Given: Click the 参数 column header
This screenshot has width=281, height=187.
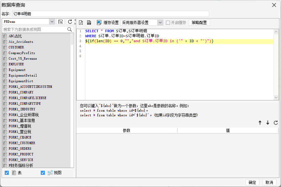Looking at the screenshot, I should (x=127, y=130).
